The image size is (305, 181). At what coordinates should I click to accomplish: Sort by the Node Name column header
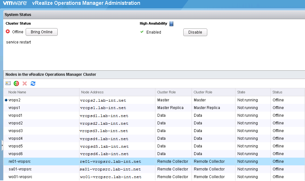[x=17, y=92]
